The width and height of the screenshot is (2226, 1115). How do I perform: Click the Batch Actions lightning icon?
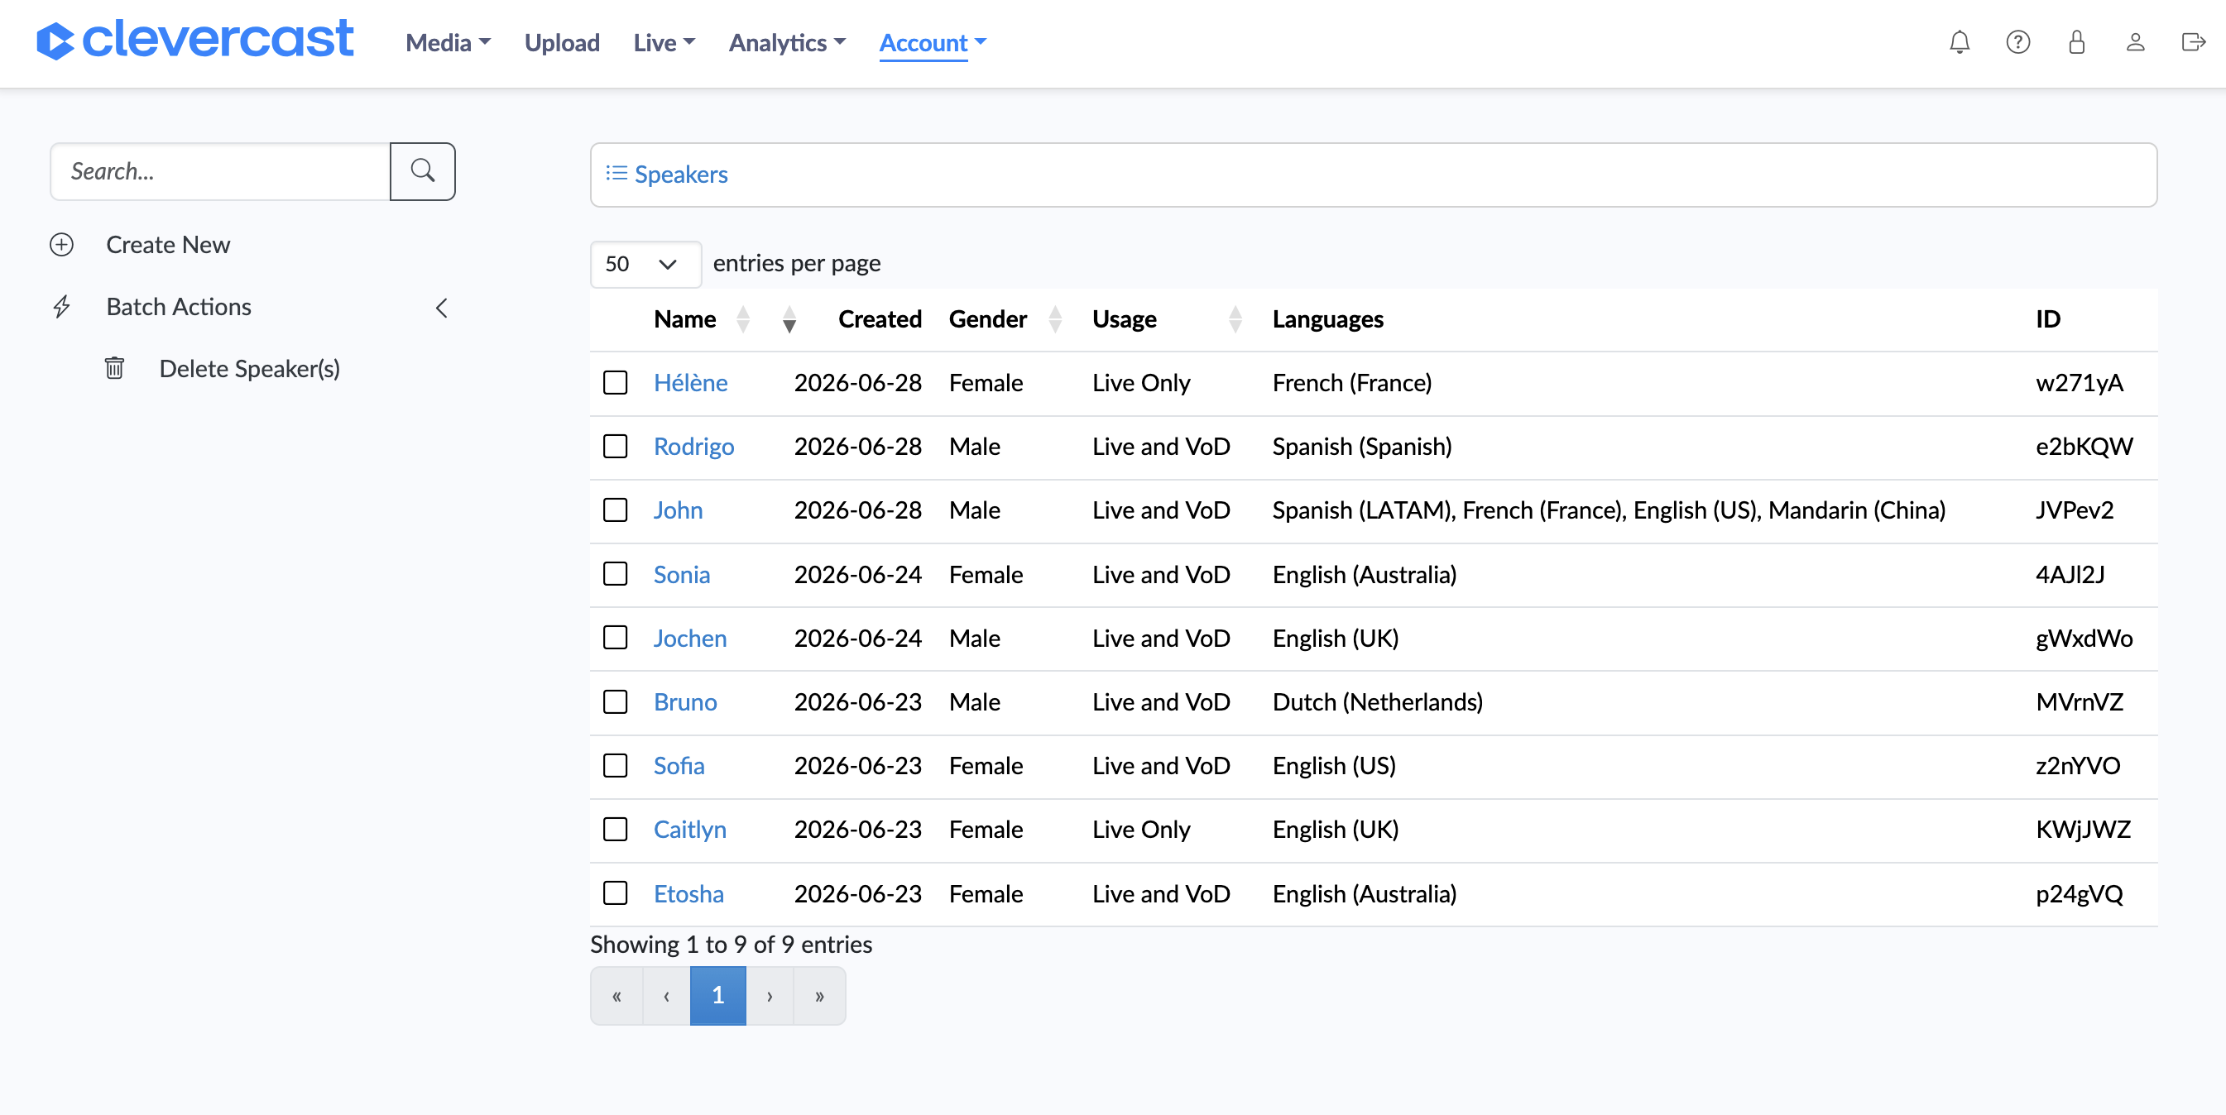tap(61, 308)
